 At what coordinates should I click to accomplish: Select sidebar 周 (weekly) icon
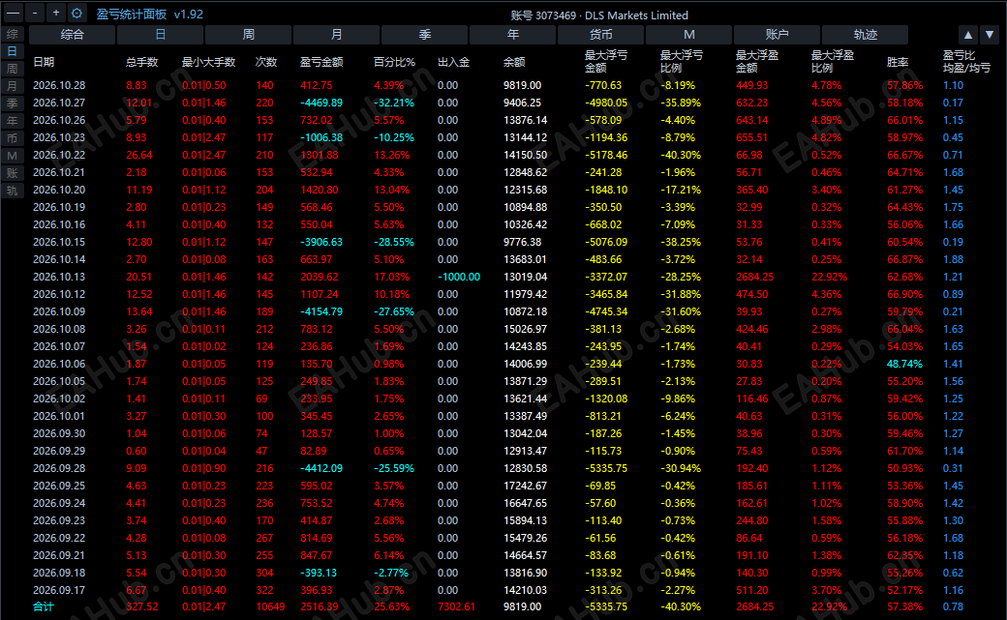click(13, 69)
